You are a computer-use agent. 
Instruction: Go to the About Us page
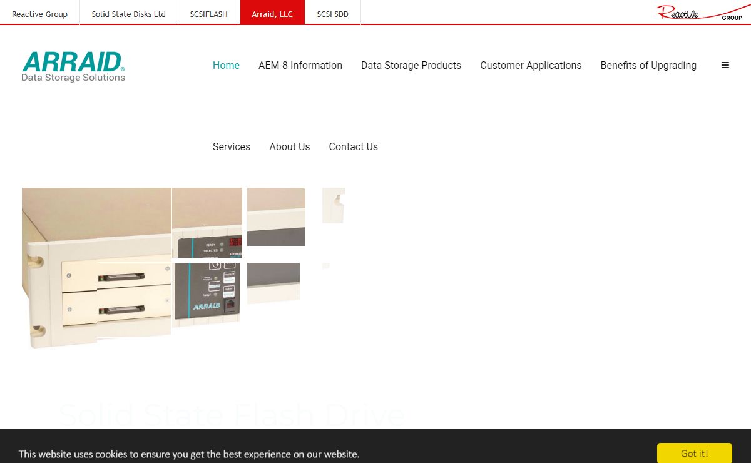tap(290, 146)
